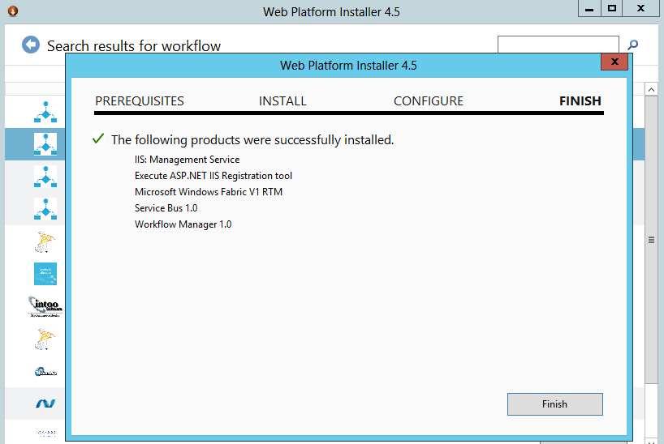Select the blue square product icon
Viewport: 664px width, 444px height.
pyautogui.click(x=45, y=274)
